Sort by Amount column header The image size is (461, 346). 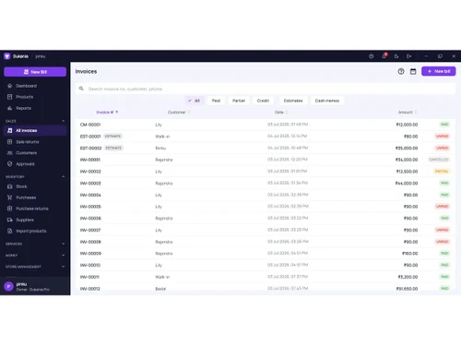click(x=408, y=113)
